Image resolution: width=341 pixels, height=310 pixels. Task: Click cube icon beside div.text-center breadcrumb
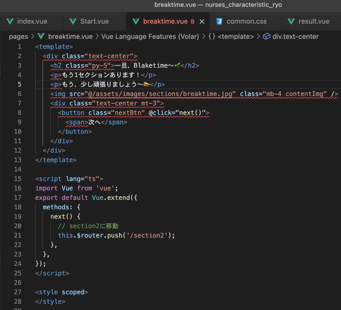point(267,36)
